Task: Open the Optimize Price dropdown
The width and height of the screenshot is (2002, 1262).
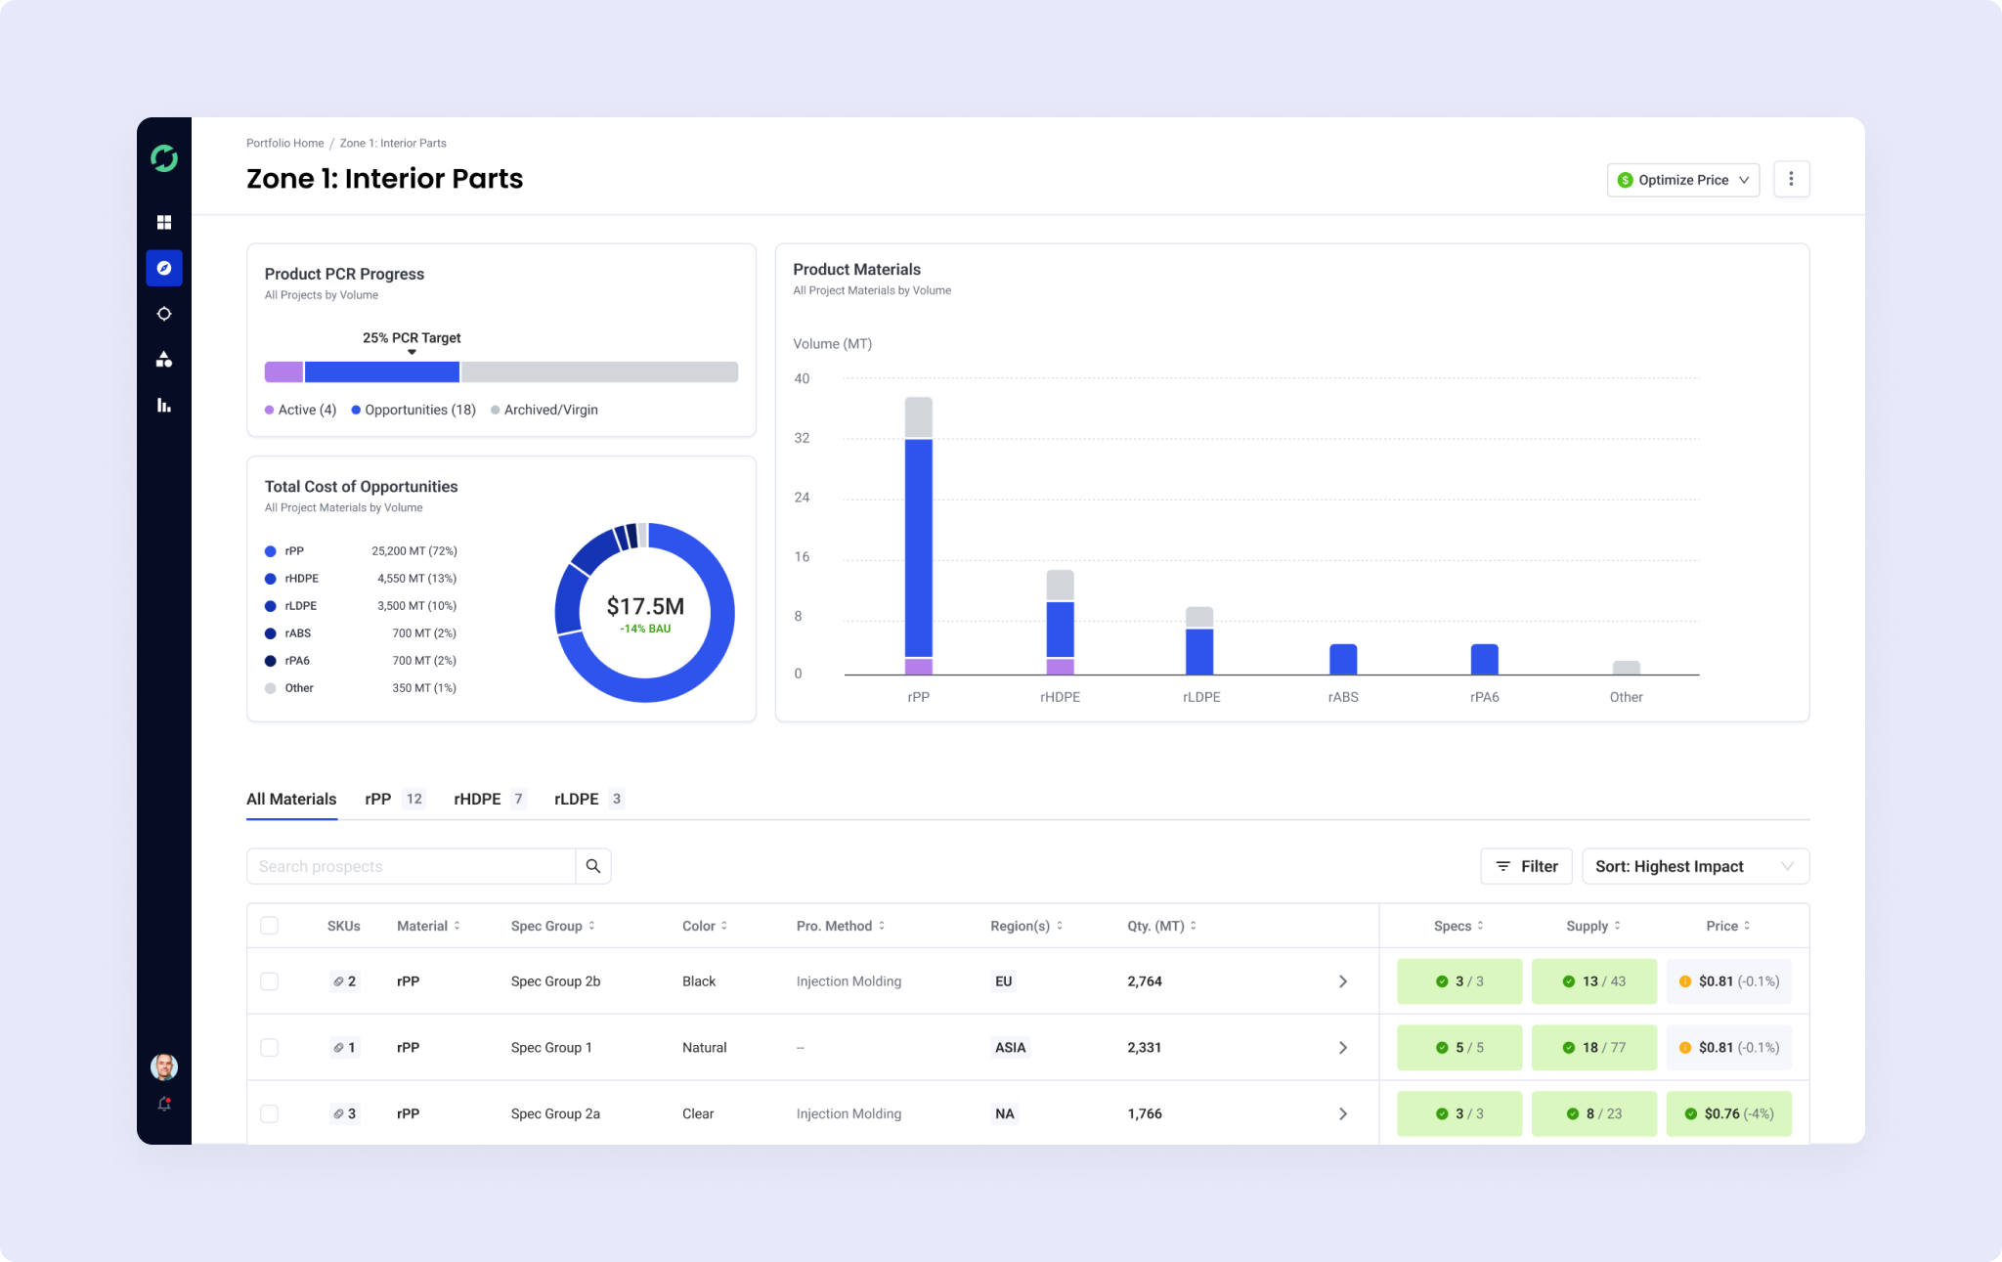Action: [1683, 180]
